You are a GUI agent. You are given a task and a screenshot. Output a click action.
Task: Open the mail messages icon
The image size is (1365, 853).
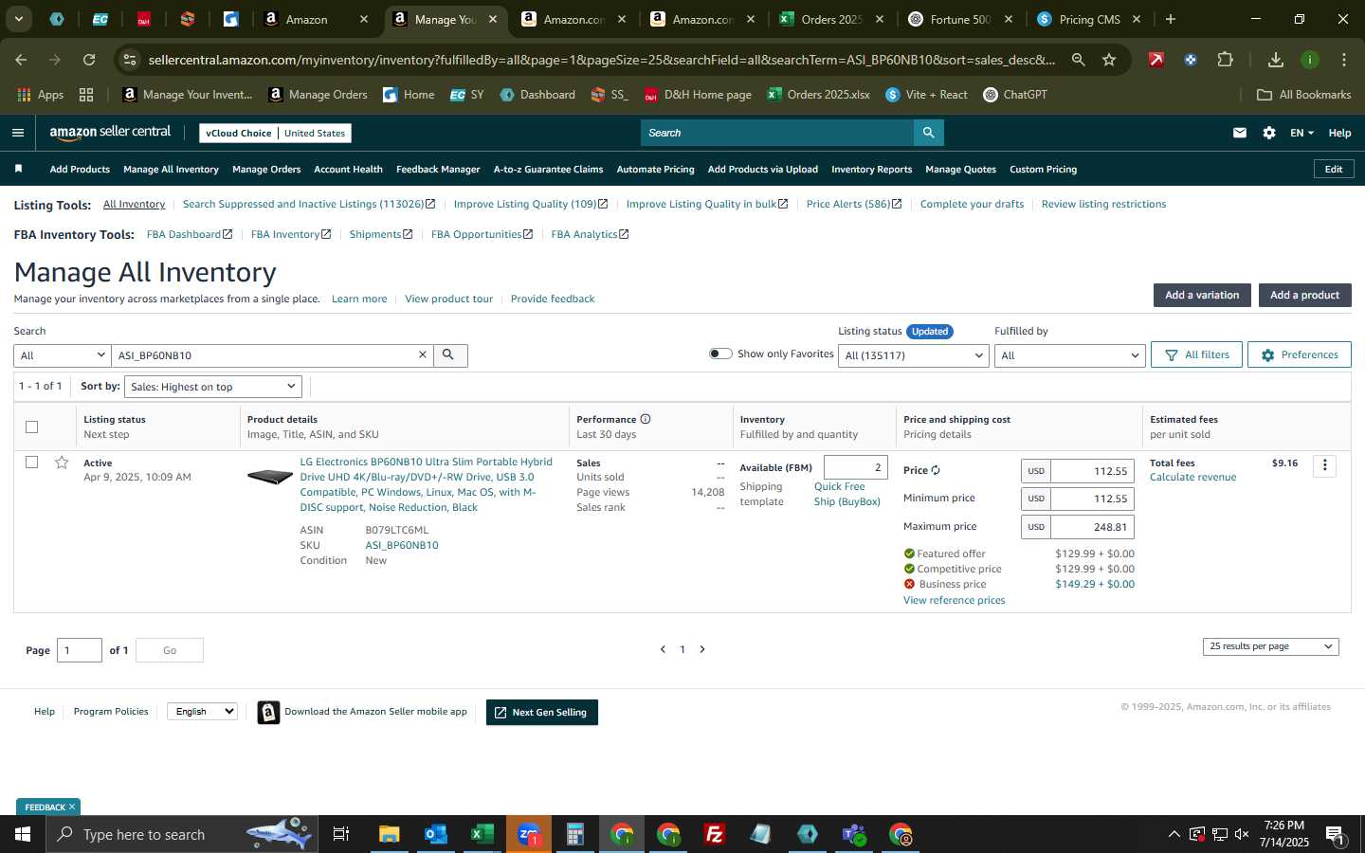(x=1240, y=133)
